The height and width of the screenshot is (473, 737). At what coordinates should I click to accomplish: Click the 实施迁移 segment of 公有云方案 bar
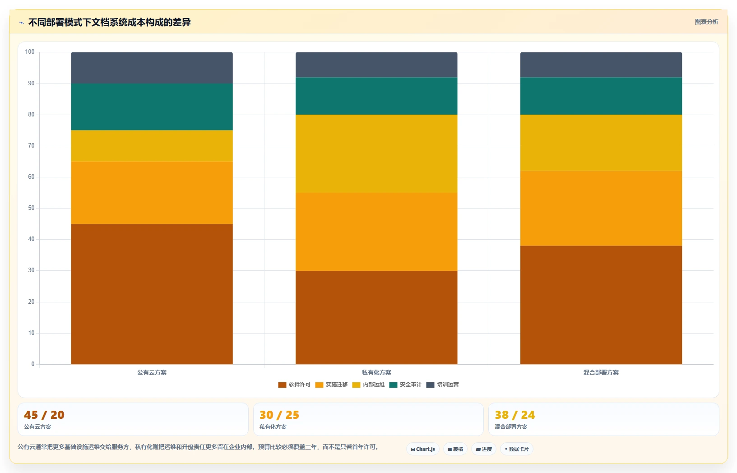152,193
